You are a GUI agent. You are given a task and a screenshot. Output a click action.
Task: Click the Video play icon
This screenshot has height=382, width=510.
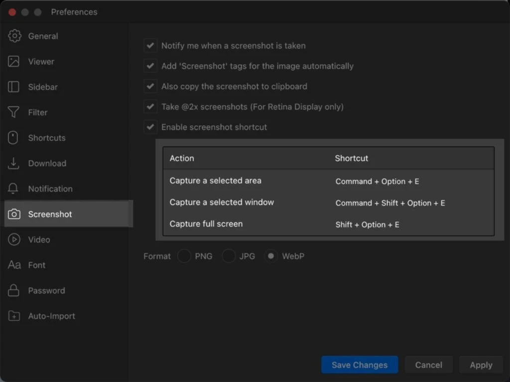pyautogui.click(x=14, y=240)
